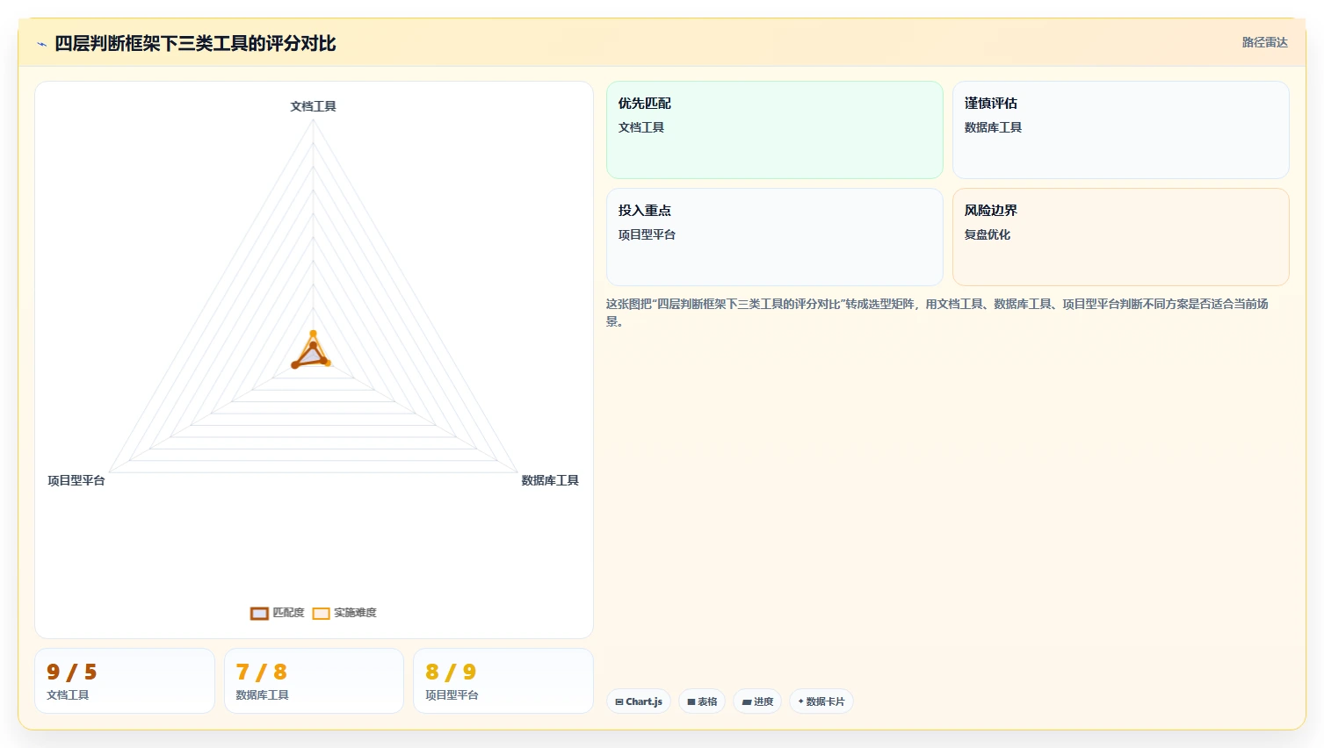This screenshot has width=1324, height=748.
Task: Click the 项目型平台 axis label on the radar
Action: [76, 480]
